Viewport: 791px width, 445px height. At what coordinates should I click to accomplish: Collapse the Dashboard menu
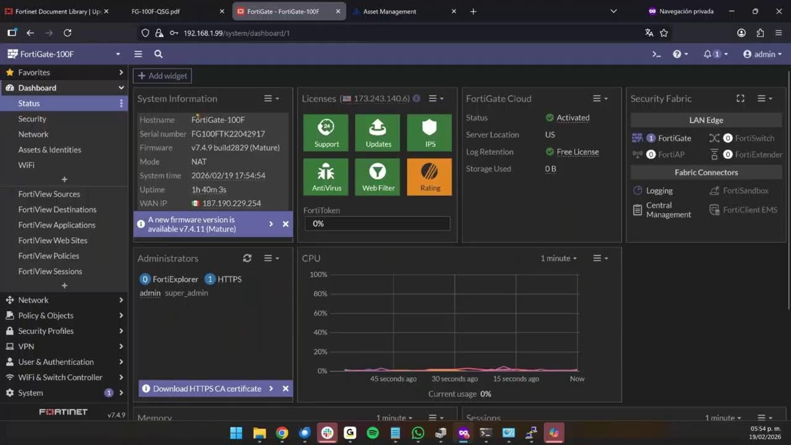(x=64, y=88)
